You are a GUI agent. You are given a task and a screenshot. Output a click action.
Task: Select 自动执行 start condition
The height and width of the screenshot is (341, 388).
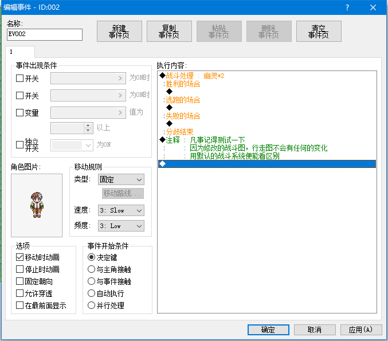click(x=91, y=293)
